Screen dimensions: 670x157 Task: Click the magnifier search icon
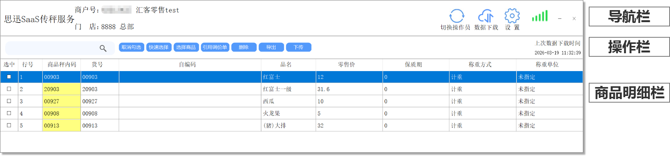(103, 48)
